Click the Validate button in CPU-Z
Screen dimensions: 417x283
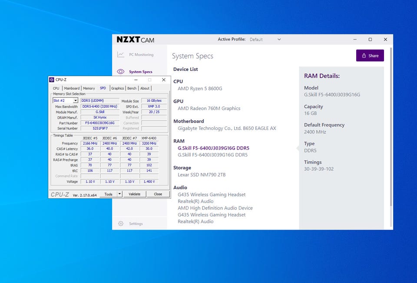pos(134,194)
